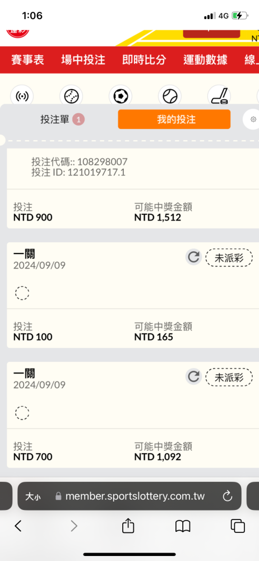Open 賽事表 menu item

[27, 60]
